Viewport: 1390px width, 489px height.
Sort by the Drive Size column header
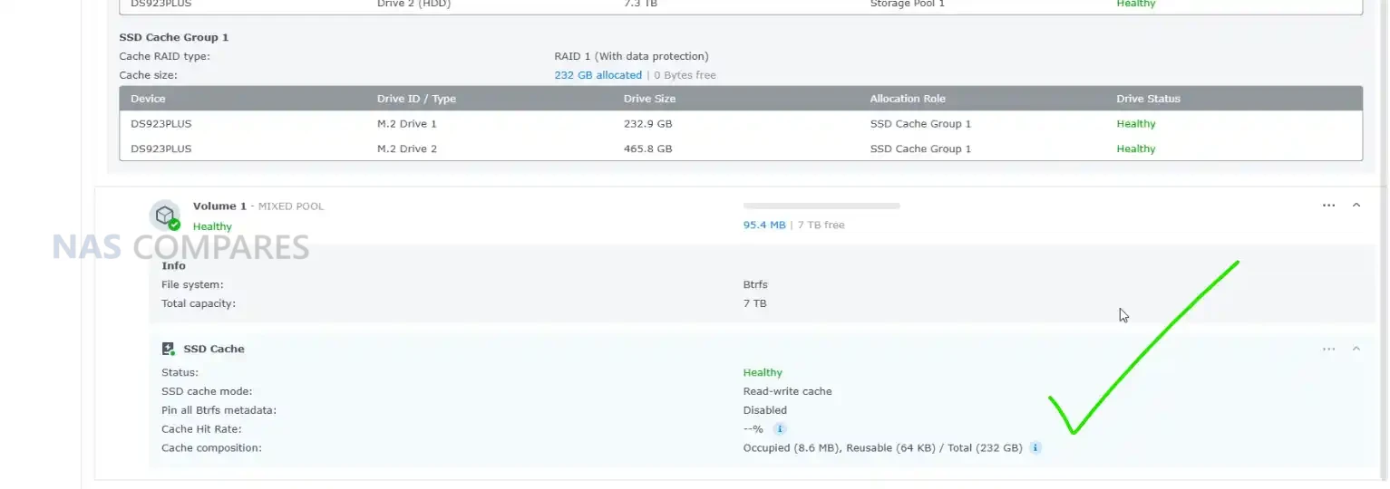click(649, 99)
